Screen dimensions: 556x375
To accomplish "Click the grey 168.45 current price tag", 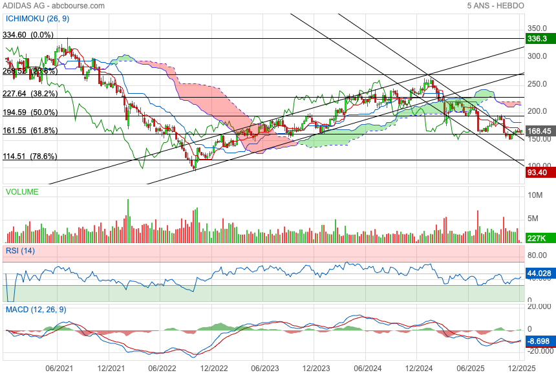I will click(540, 131).
